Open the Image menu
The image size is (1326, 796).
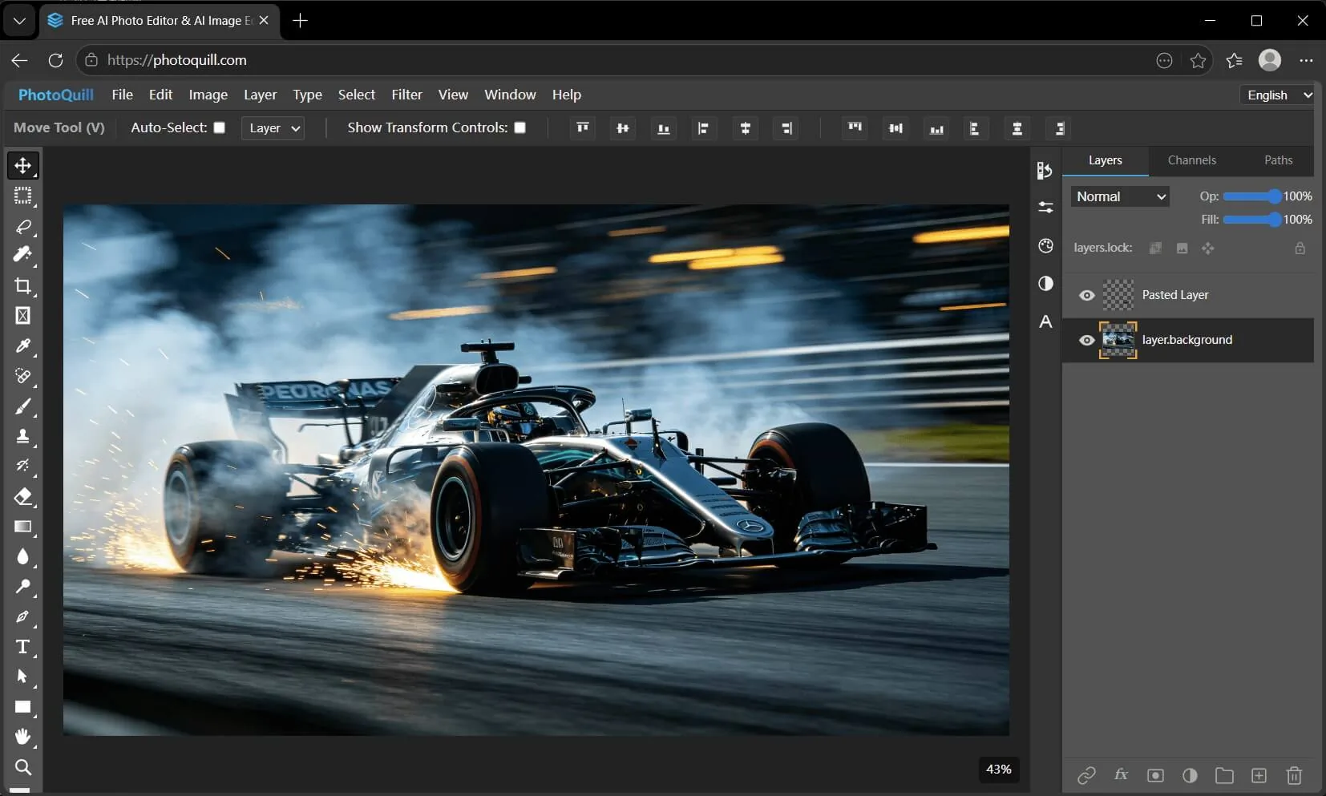point(208,95)
